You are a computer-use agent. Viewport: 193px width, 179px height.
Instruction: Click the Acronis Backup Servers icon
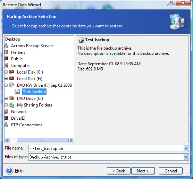click(7, 46)
